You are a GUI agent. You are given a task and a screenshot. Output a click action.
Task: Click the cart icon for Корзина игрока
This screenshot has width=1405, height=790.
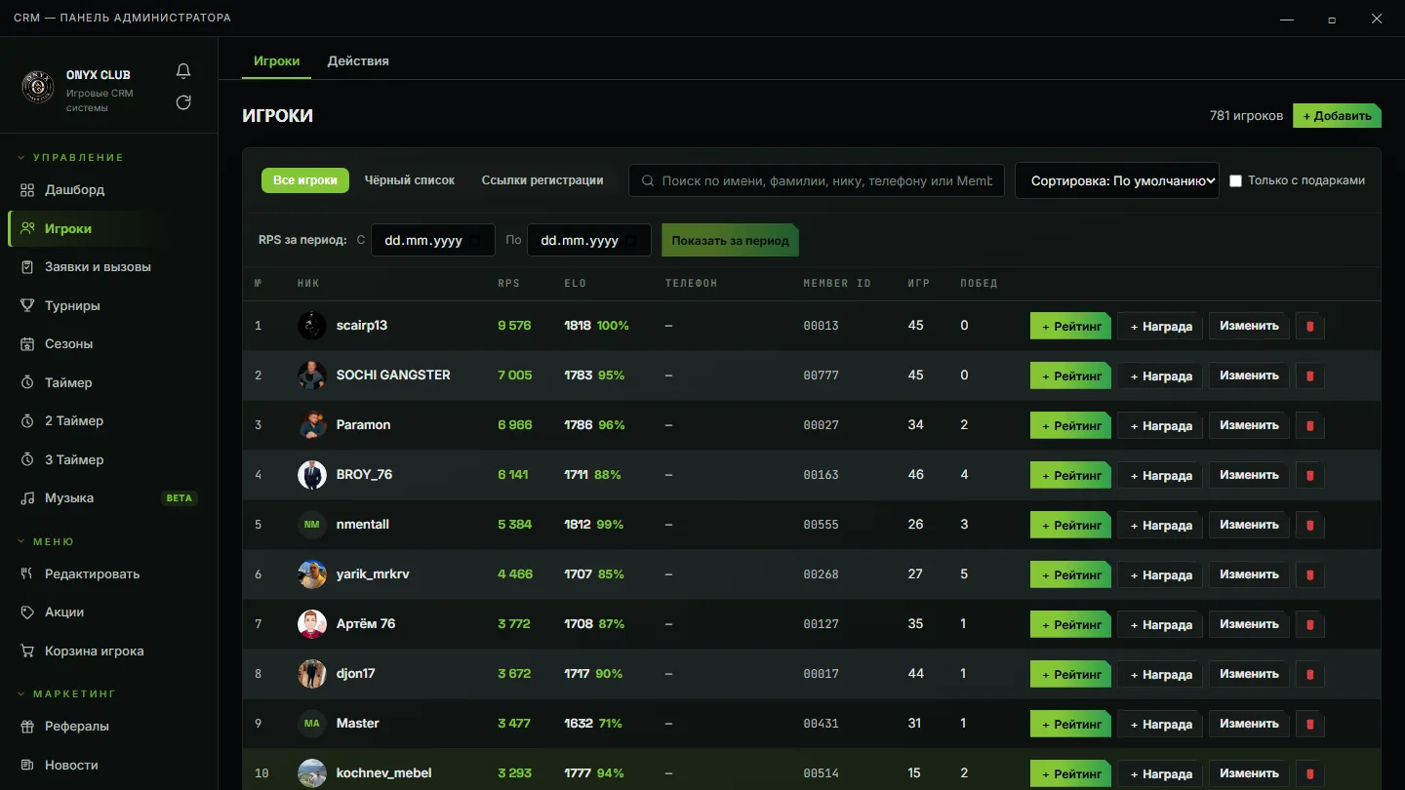(27, 651)
